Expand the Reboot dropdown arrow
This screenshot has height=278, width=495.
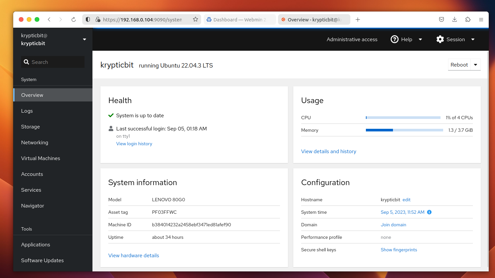tap(476, 65)
